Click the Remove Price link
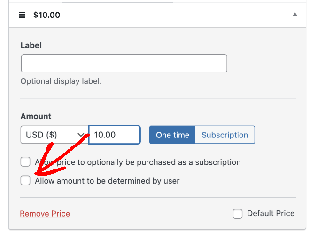This screenshot has height=233, width=310. pos(45,214)
